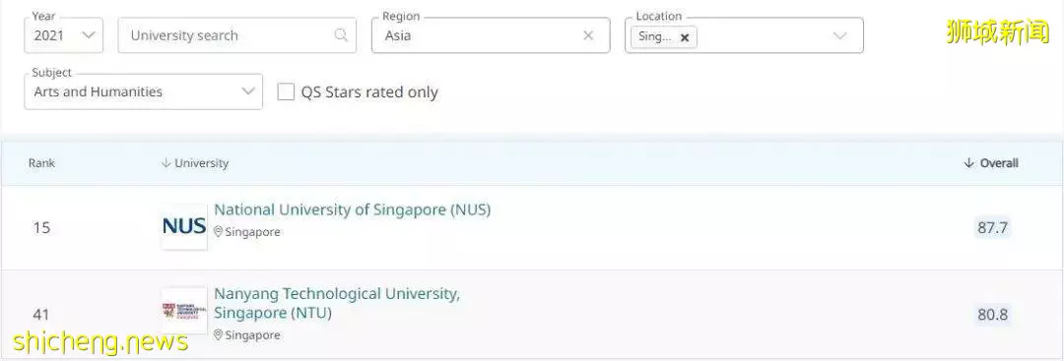Open the Arts and Humanities subject dropdown
The image size is (1064, 361).
click(x=143, y=91)
